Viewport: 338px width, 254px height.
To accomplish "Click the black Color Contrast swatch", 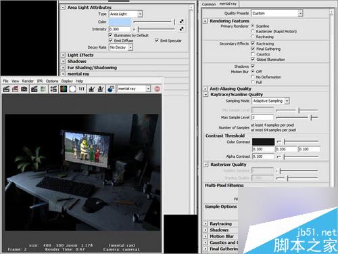I will click(x=263, y=142).
